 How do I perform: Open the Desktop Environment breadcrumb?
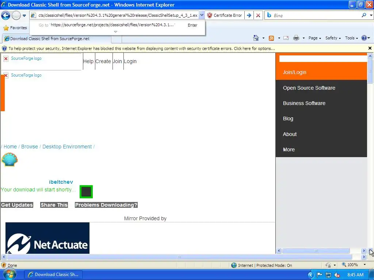point(67,147)
